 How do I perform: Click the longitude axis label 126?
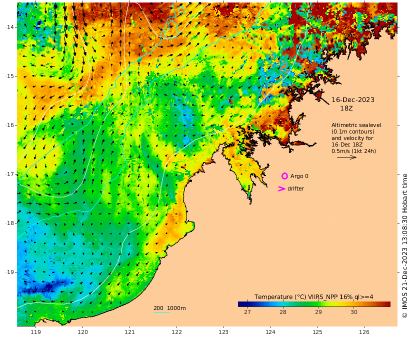click(364, 332)
